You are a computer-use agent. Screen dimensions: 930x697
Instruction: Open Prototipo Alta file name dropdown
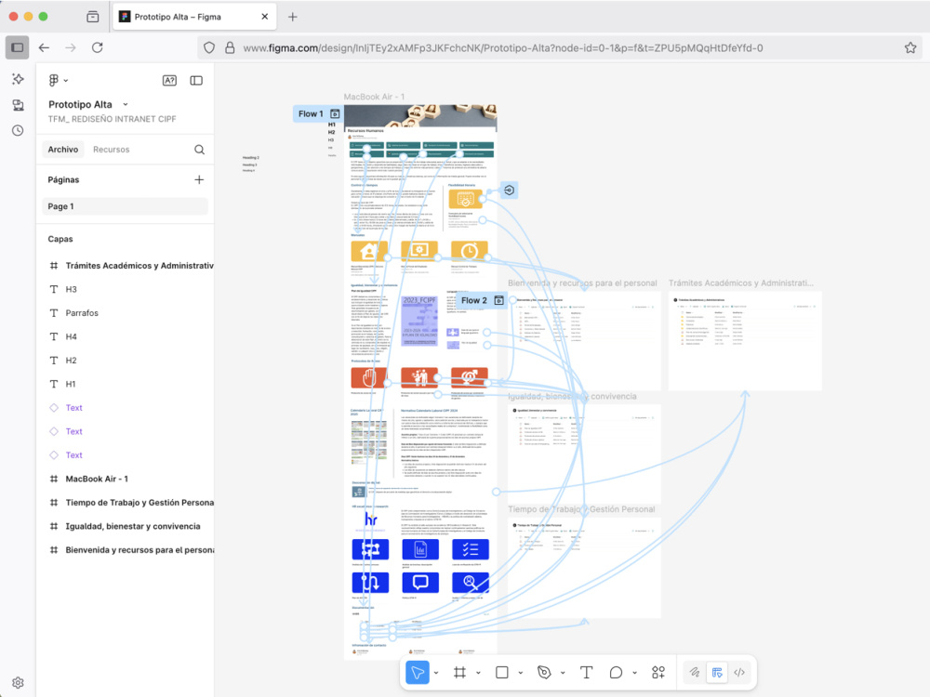click(x=126, y=104)
